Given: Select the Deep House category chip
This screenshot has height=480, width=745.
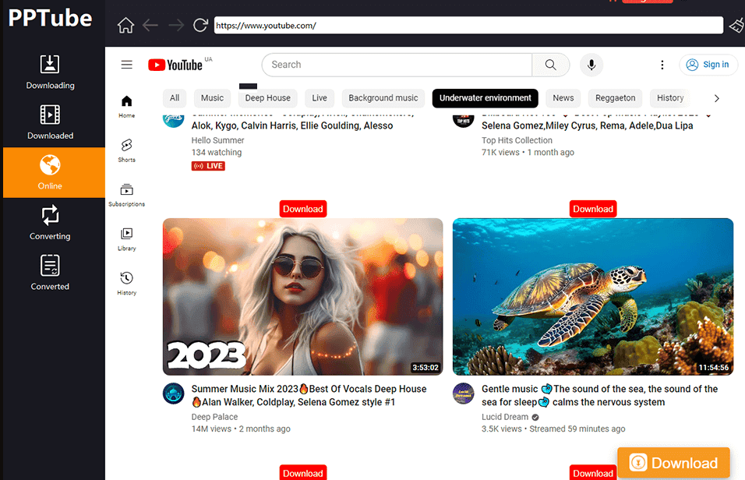Looking at the screenshot, I should (x=267, y=98).
